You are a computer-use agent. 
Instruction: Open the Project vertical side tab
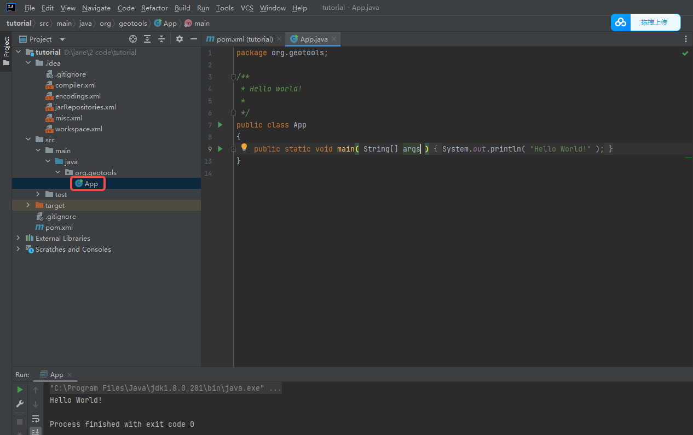[x=6, y=47]
